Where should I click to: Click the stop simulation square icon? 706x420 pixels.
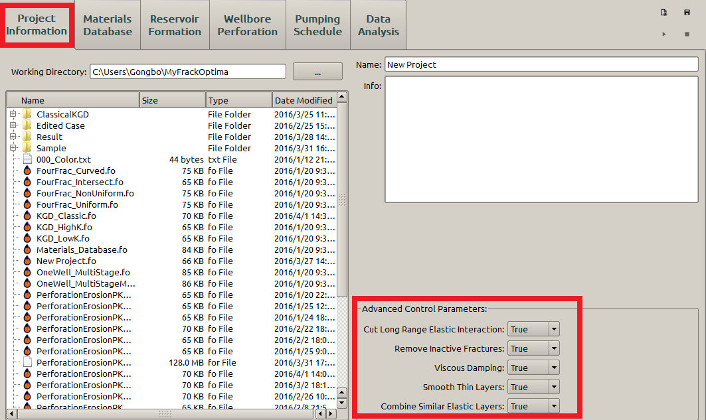tap(687, 35)
